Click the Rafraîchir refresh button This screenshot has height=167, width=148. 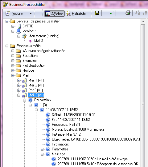pos(76,14)
